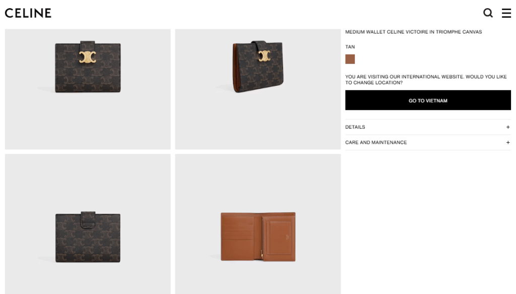This screenshot has width=516, height=294.
Task: Open the back view wallet image
Action: pyautogui.click(x=88, y=224)
